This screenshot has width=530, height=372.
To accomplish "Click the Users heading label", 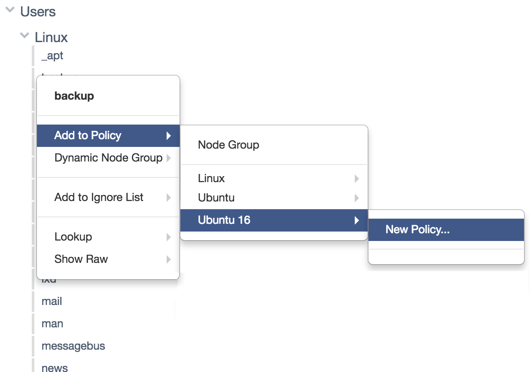I will coord(38,12).
